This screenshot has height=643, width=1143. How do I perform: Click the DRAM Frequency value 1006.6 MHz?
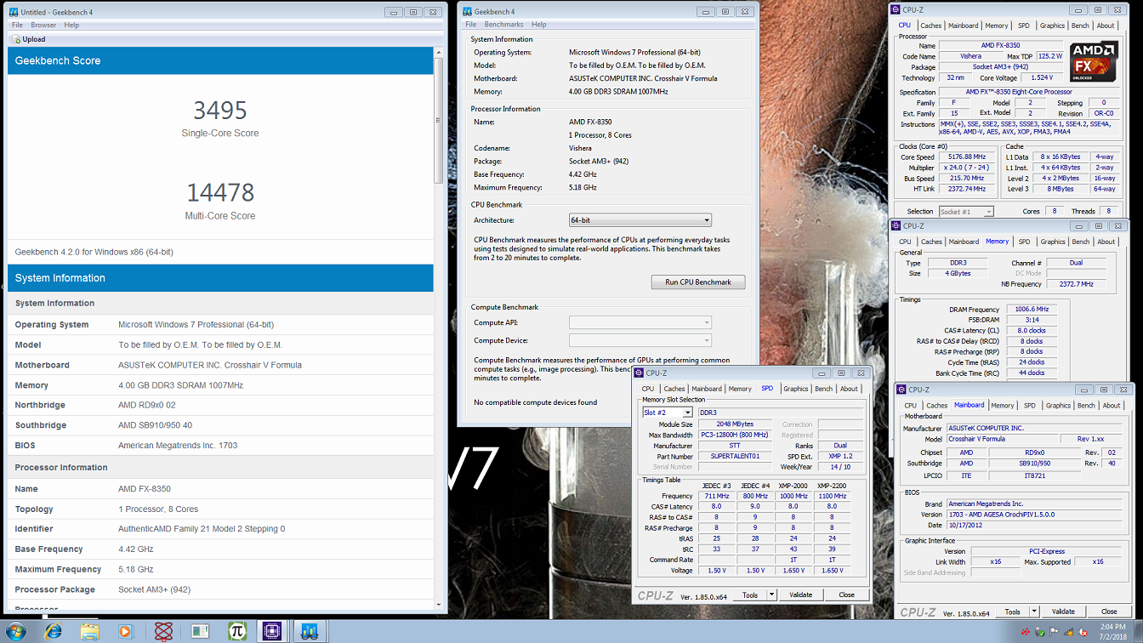[1032, 310]
